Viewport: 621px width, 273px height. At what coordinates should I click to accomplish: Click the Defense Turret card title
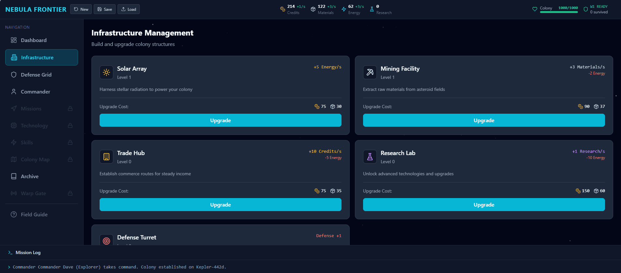pyautogui.click(x=136, y=237)
